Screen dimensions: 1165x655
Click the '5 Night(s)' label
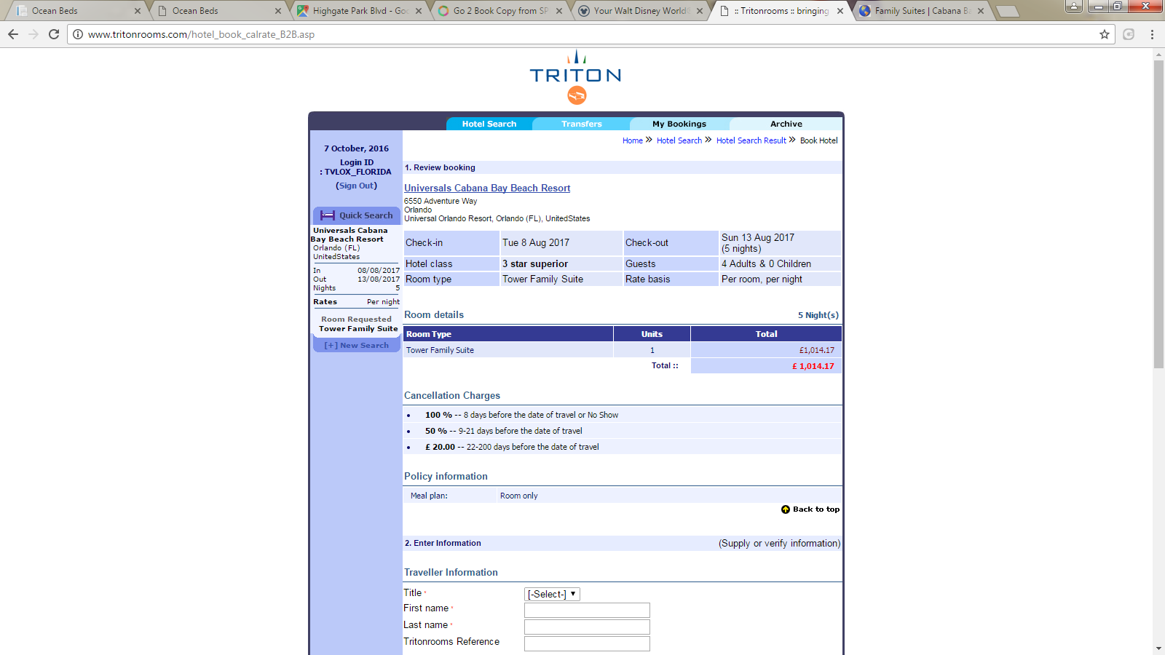click(x=818, y=315)
